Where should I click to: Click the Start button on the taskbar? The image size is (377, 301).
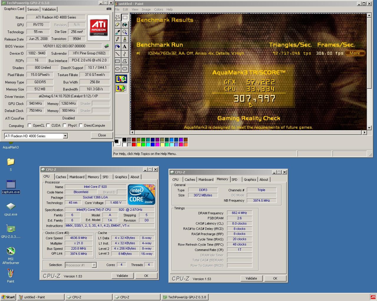(x=8, y=297)
